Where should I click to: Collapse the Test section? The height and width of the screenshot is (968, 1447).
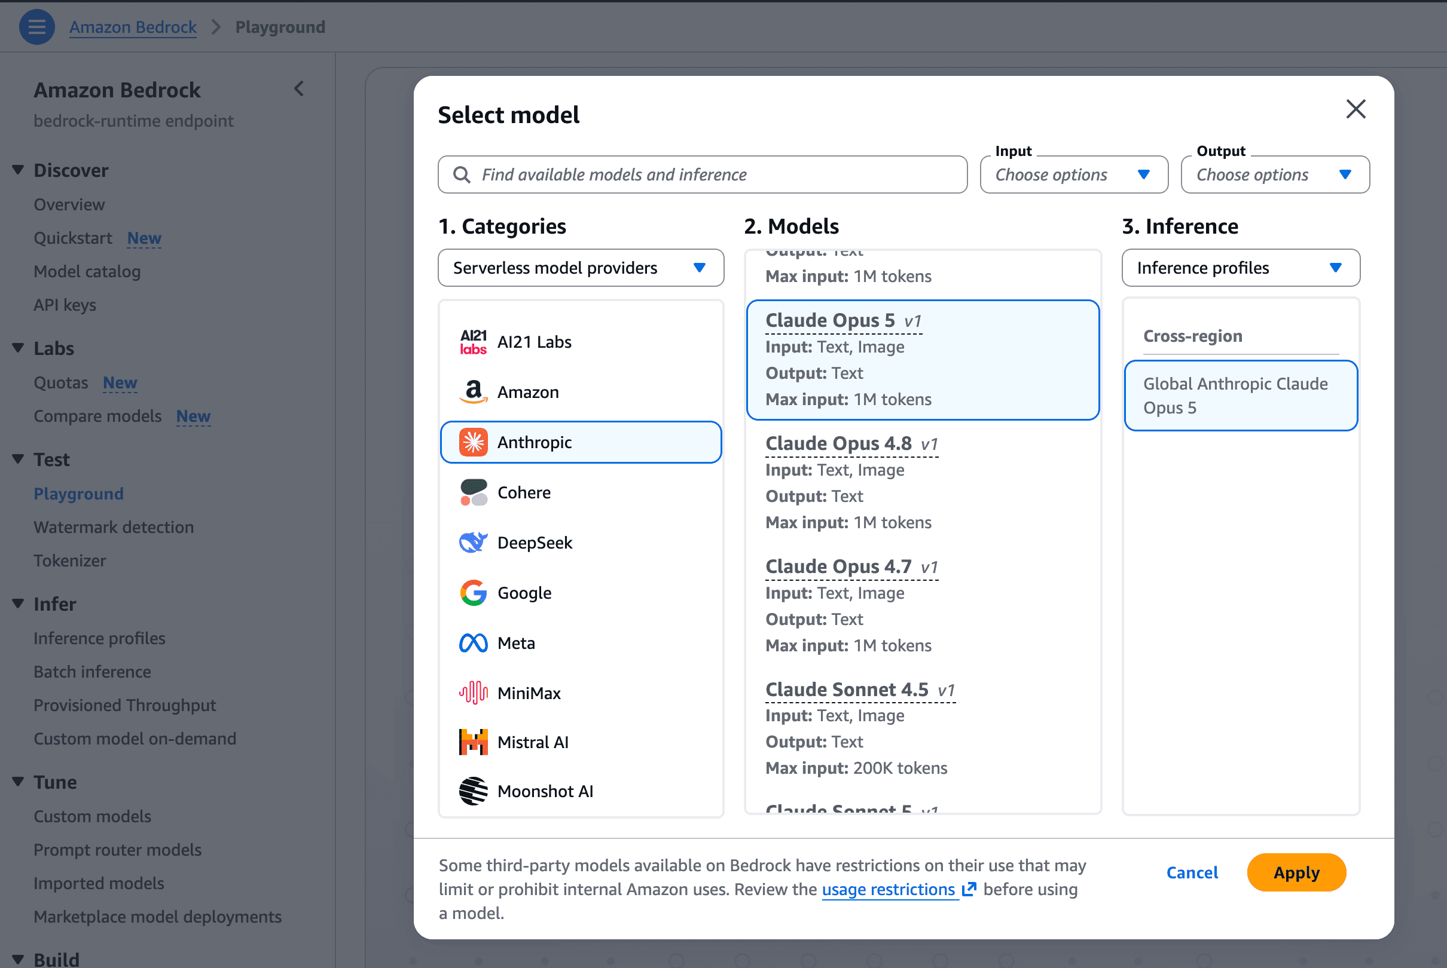tap(19, 460)
